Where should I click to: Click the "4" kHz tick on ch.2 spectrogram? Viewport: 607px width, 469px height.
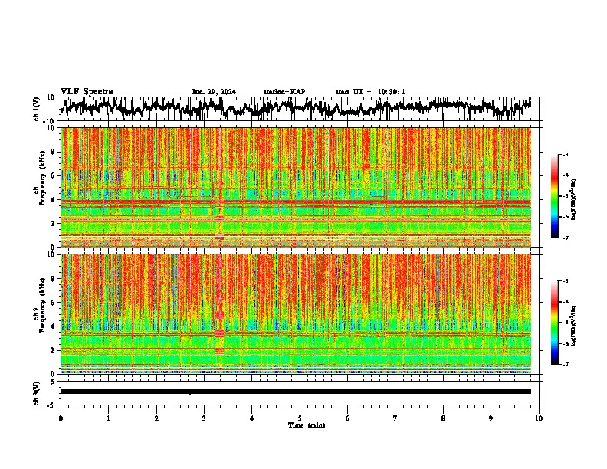pyautogui.click(x=54, y=326)
